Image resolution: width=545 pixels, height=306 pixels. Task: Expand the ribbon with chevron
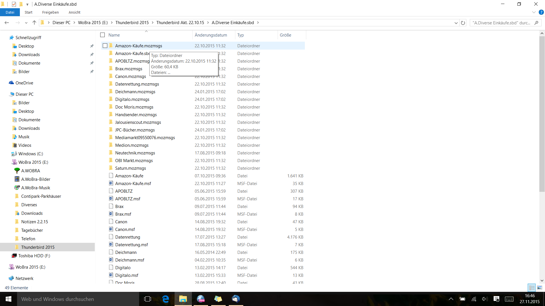coord(534,12)
